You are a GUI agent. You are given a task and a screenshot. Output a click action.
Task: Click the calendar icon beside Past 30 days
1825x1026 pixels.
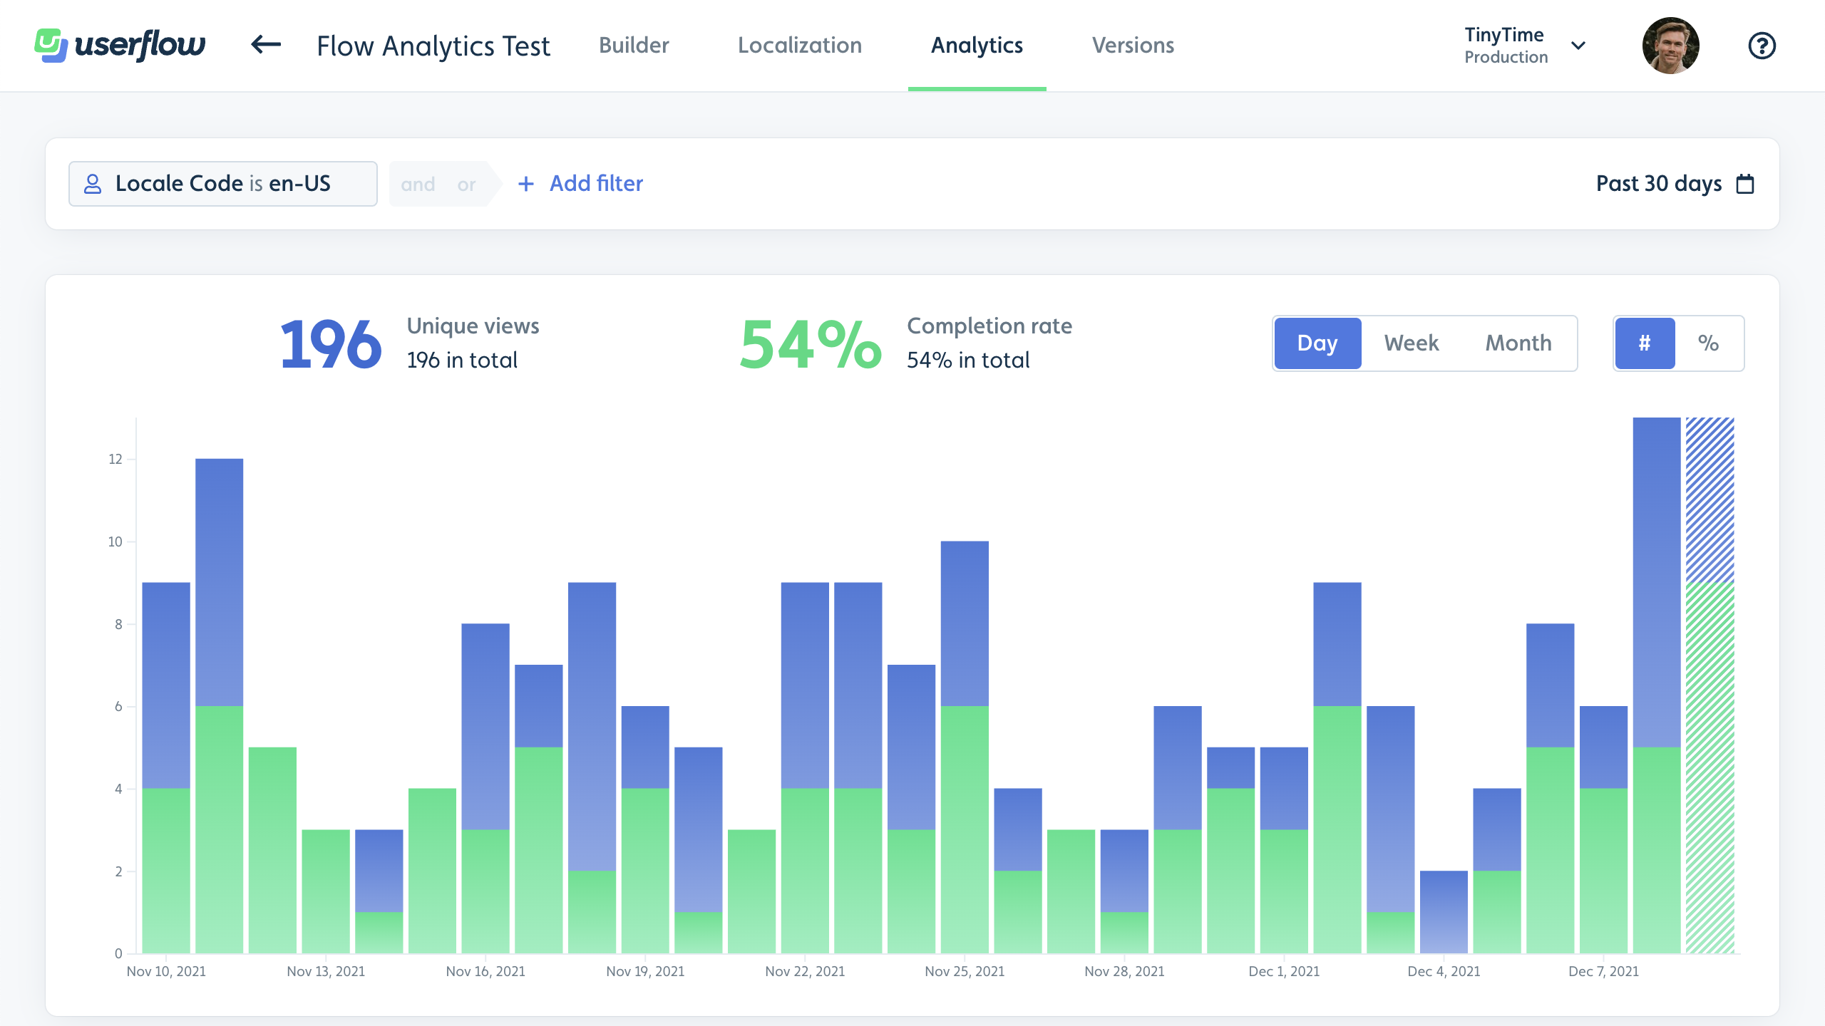[x=1745, y=184]
